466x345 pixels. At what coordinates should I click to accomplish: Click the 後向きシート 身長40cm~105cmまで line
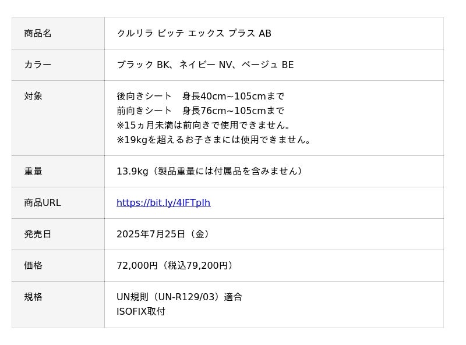200,97
